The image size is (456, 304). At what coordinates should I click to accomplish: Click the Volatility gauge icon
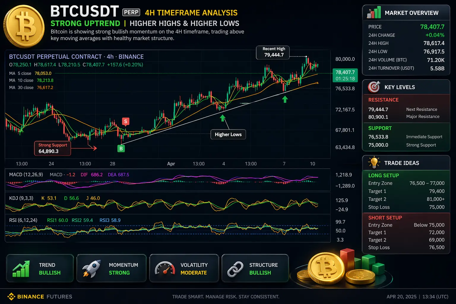pos(165,268)
